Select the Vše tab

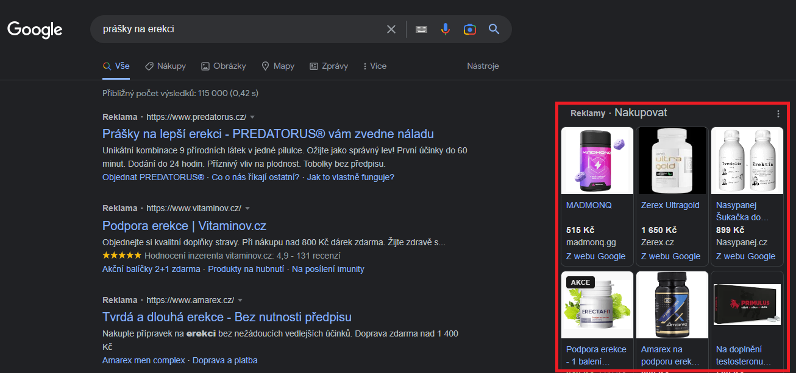(116, 66)
